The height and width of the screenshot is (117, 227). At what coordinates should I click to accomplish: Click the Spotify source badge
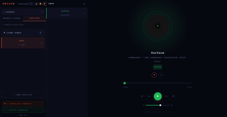pyautogui.click(x=158, y=67)
